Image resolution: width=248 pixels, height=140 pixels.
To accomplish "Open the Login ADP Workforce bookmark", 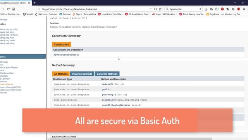I will coord(165,14).
